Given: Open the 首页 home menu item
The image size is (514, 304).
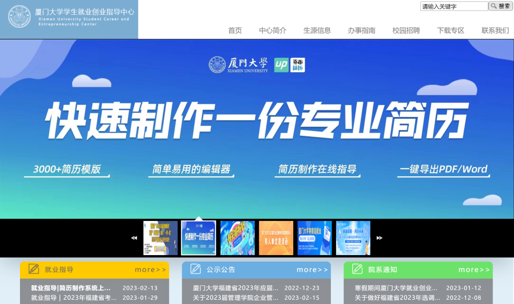Looking at the screenshot, I should click(235, 30).
